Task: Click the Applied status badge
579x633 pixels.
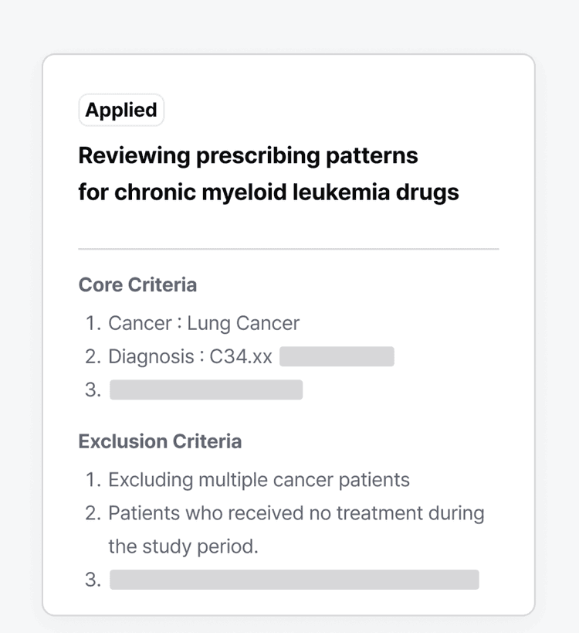Action: click(x=121, y=110)
